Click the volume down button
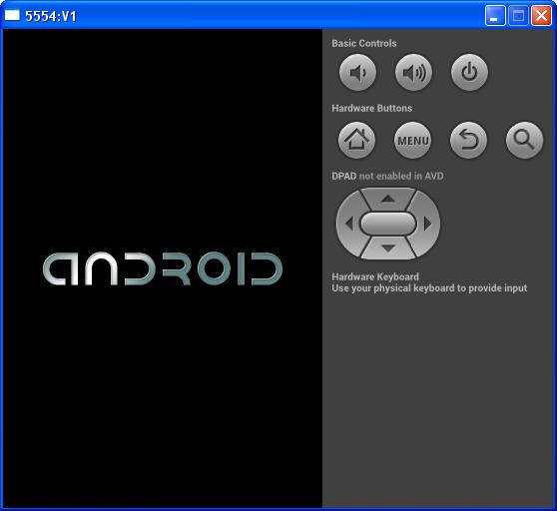Image resolution: width=557 pixels, height=511 pixels. (x=357, y=72)
